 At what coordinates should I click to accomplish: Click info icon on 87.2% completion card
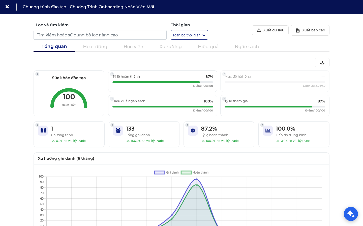tap(187, 125)
